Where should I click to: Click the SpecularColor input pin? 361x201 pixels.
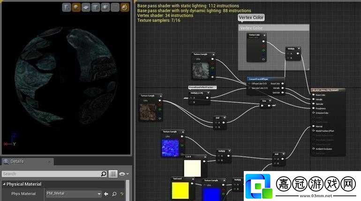pyautogui.click(x=249, y=88)
